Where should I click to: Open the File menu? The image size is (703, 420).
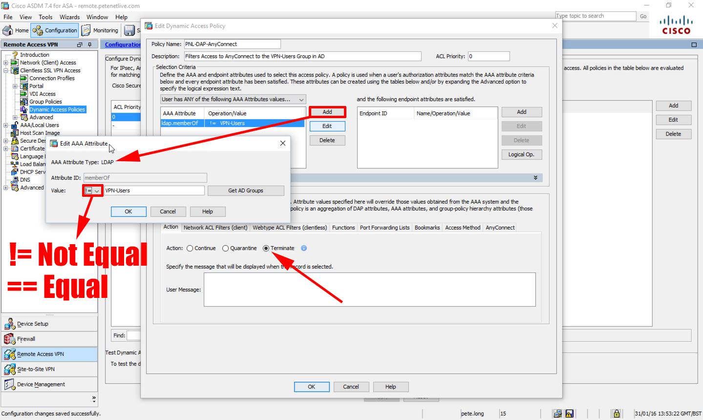click(8, 17)
